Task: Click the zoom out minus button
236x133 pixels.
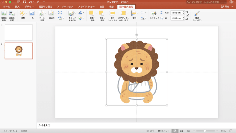Action: pyautogui.click(x=194, y=131)
